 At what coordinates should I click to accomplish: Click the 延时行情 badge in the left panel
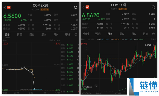[x=45, y=9]
